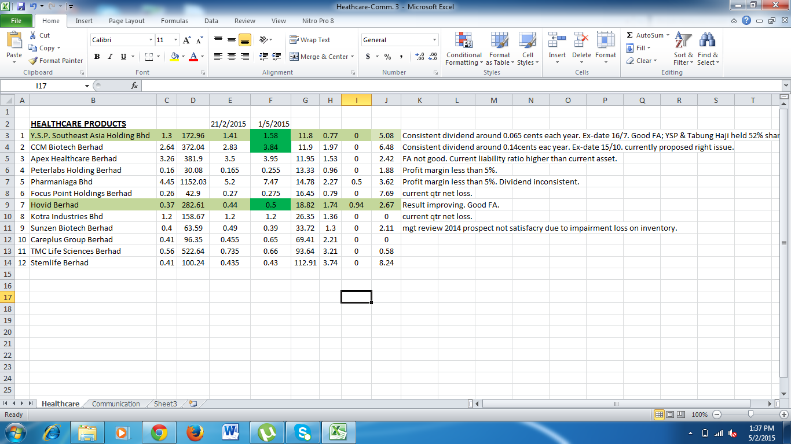Viewport: 791px width, 444px height.
Task: Toggle Wrap Text for the cell
Action: [x=310, y=40]
